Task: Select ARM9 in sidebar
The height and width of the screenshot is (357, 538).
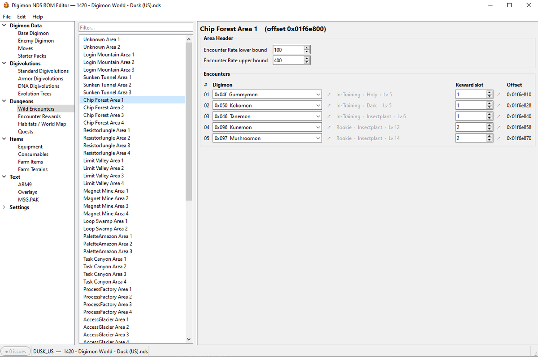Action: (25, 185)
